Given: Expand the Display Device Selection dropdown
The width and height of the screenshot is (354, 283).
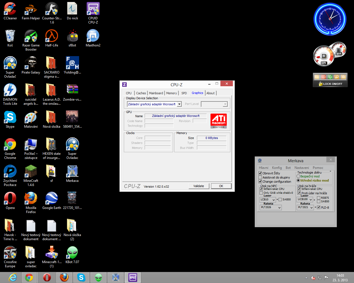Looking at the screenshot, I should tap(179, 104).
